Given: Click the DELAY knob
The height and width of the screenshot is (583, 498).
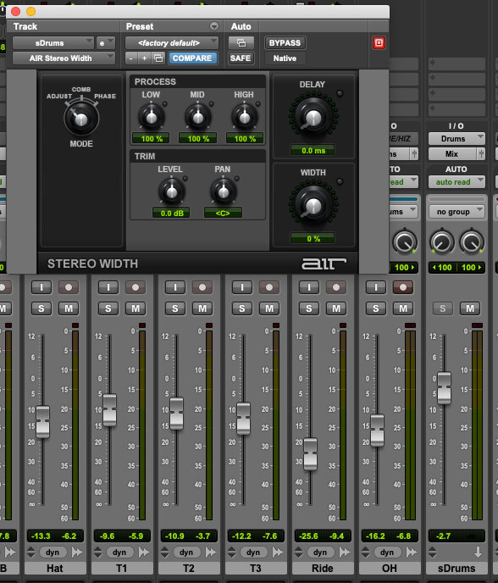Looking at the screenshot, I should coord(313,116).
